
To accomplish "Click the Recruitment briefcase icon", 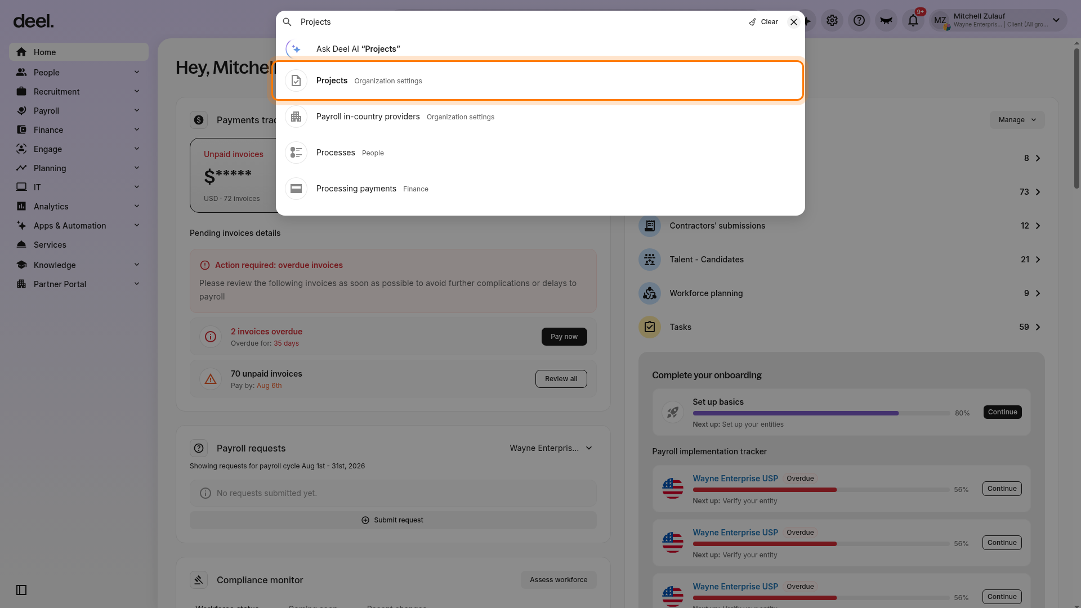I will tap(21, 91).
